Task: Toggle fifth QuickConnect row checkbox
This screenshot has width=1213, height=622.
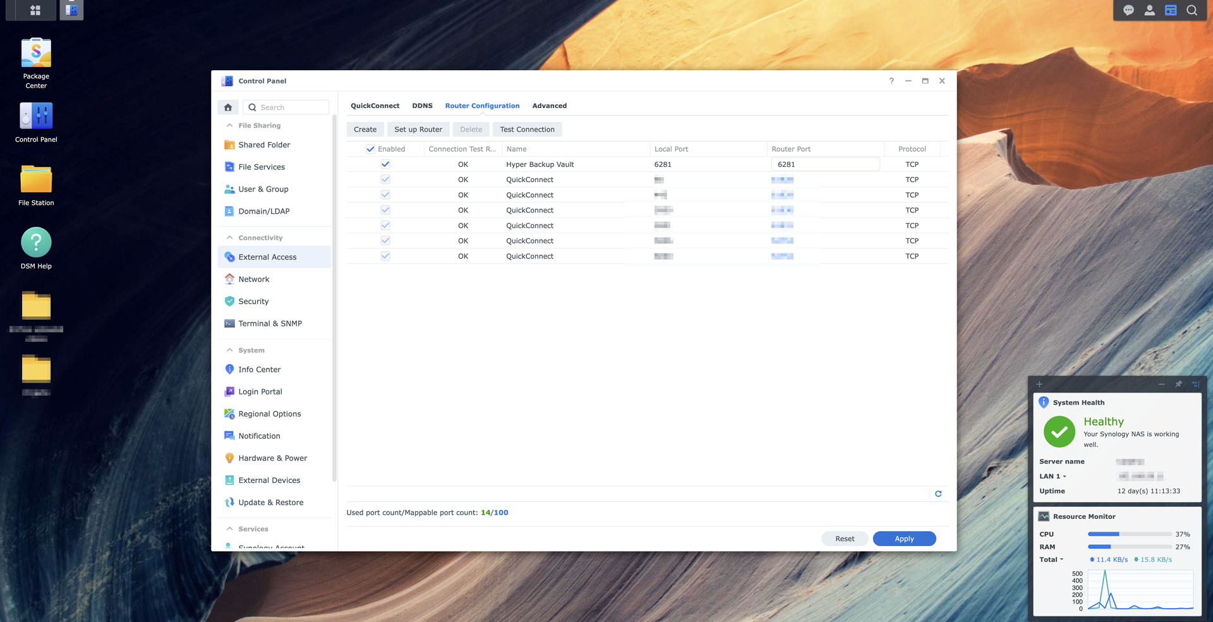Action: 385,241
